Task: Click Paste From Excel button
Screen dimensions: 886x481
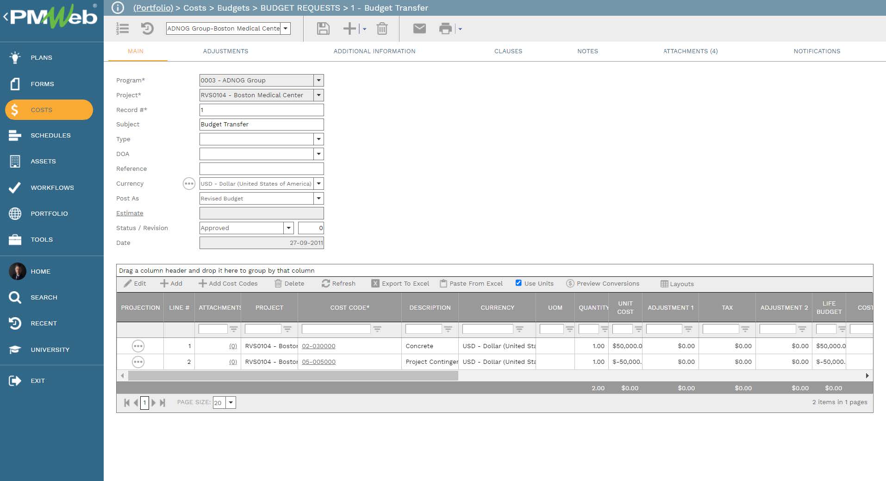Action: point(471,283)
